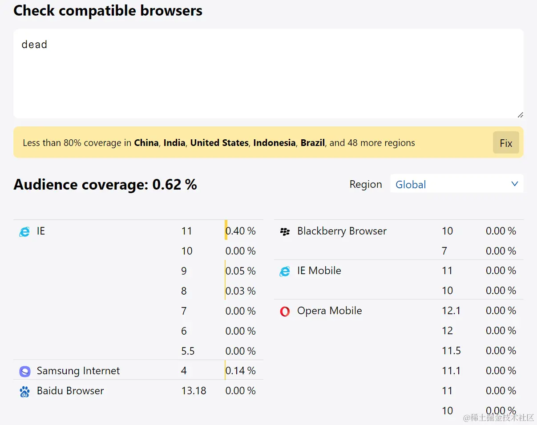Click 'Audience coverage: 0.62 %' heading
Viewport: 537px width, 425px height.
tap(105, 184)
